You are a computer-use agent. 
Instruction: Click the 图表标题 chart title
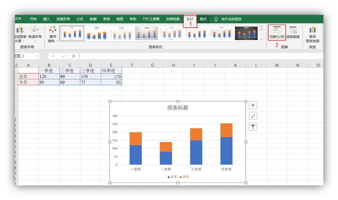point(178,108)
